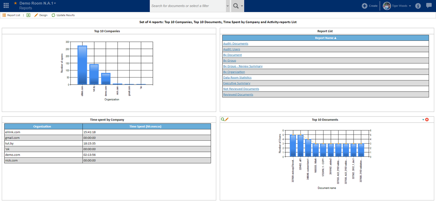The image size is (436, 214).
Task: Click the Update Results refresh icon
Action: (x=53, y=15)
